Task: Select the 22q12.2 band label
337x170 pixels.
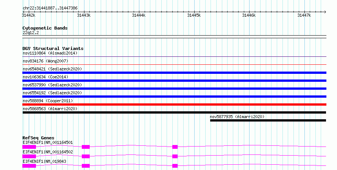Action: pyautogui.click(x=31, y=33)
